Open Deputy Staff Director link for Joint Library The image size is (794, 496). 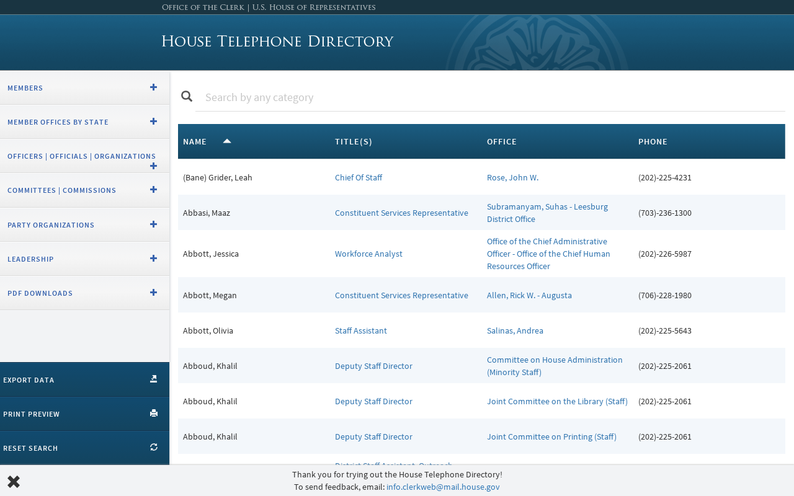pos(373,401)
